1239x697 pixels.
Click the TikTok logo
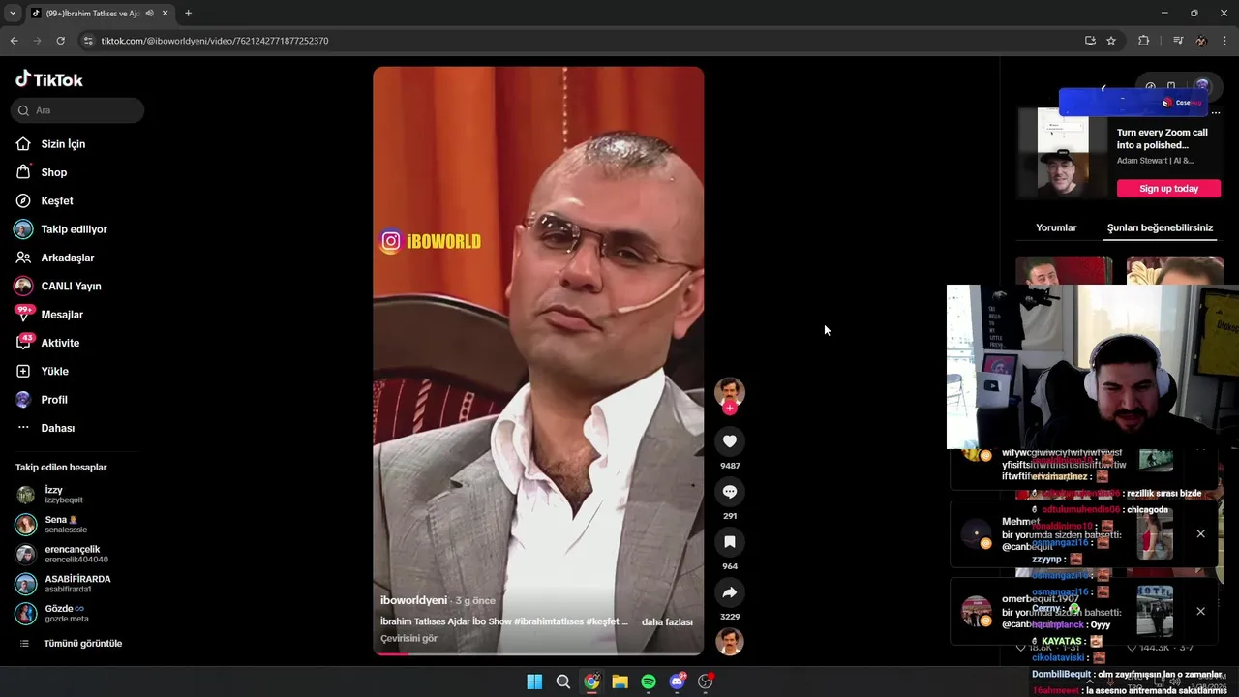click(x=49, y=79)
